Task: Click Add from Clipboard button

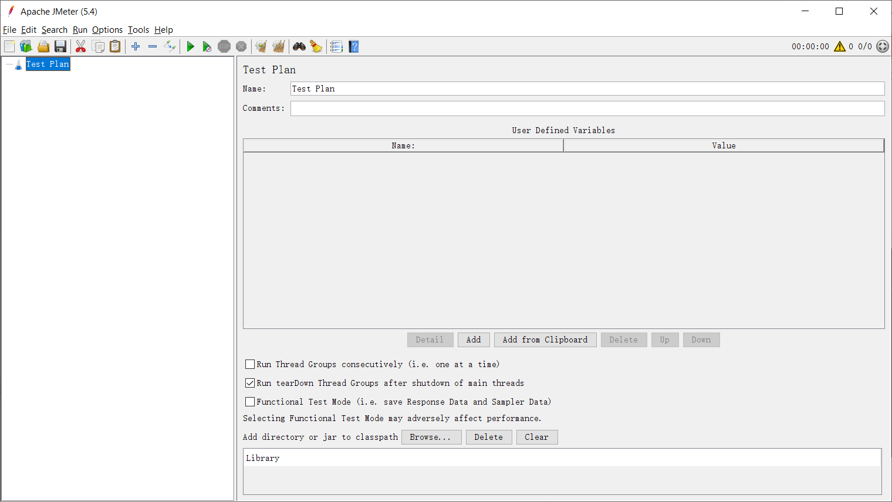Action: click(x=545, y=340)
